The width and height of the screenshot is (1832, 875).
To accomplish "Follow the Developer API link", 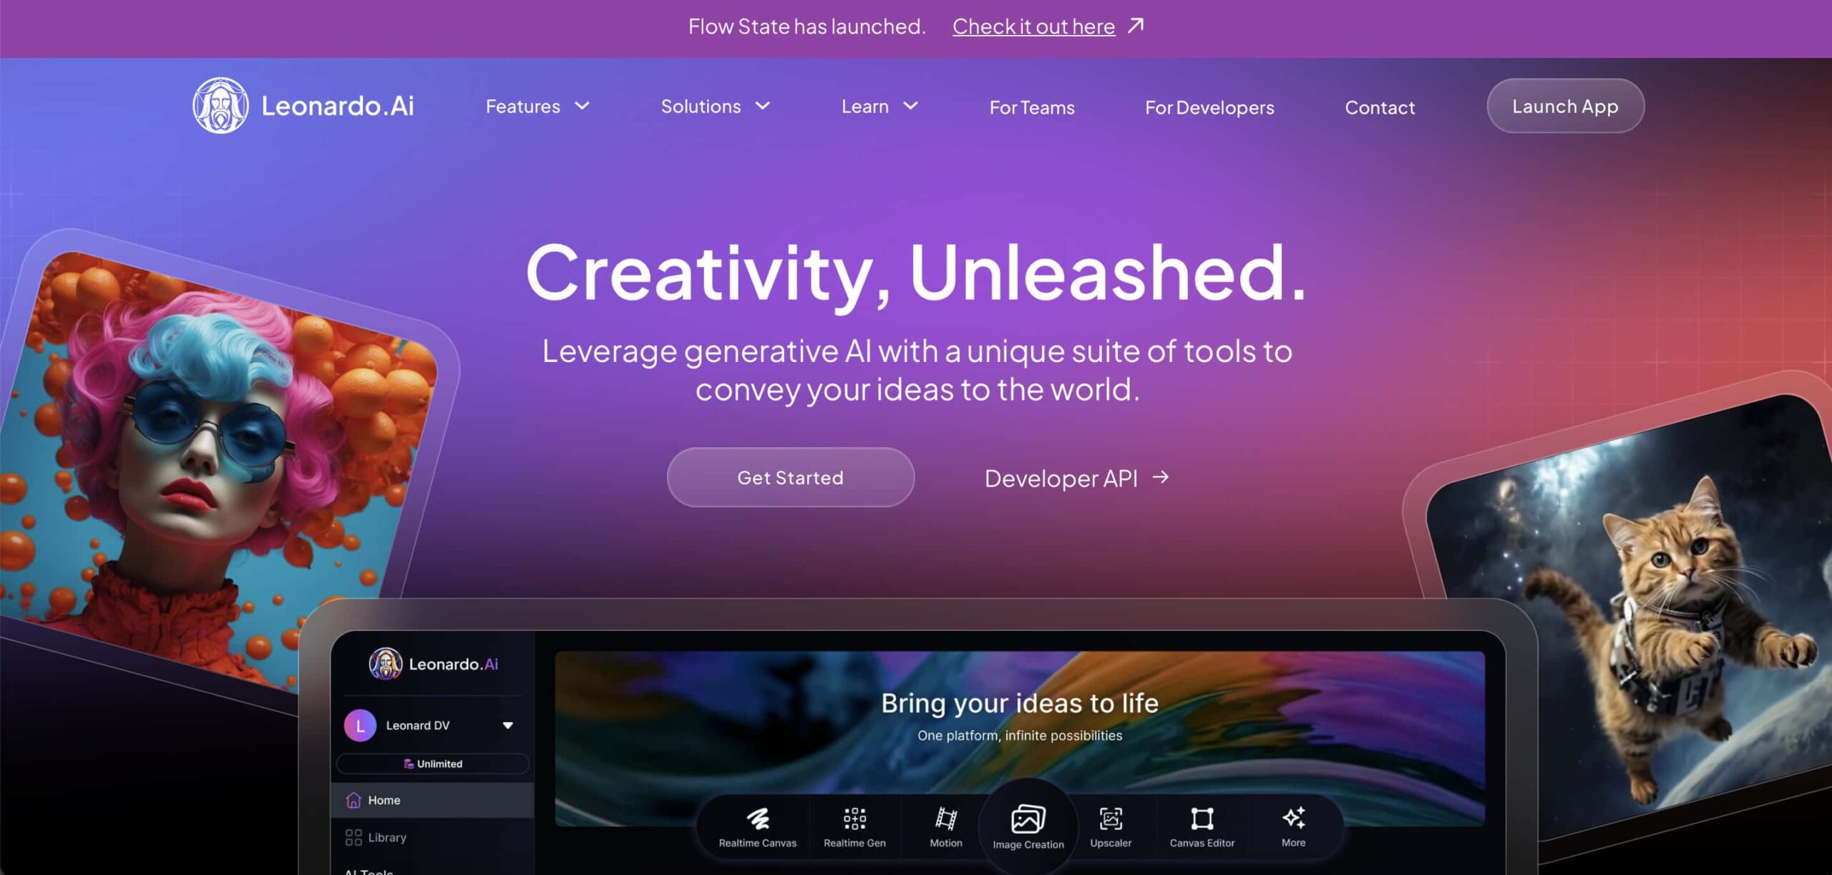I will point(1077,478).
